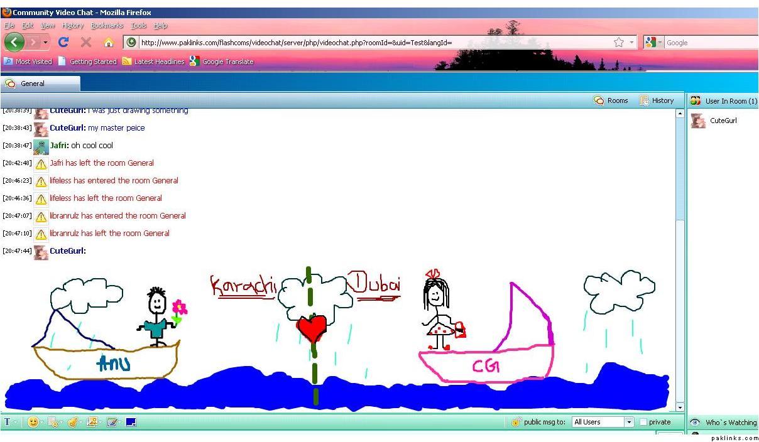Click the stop loading X icon
Viewport: 759px width, 442px height.
[86, 42]
